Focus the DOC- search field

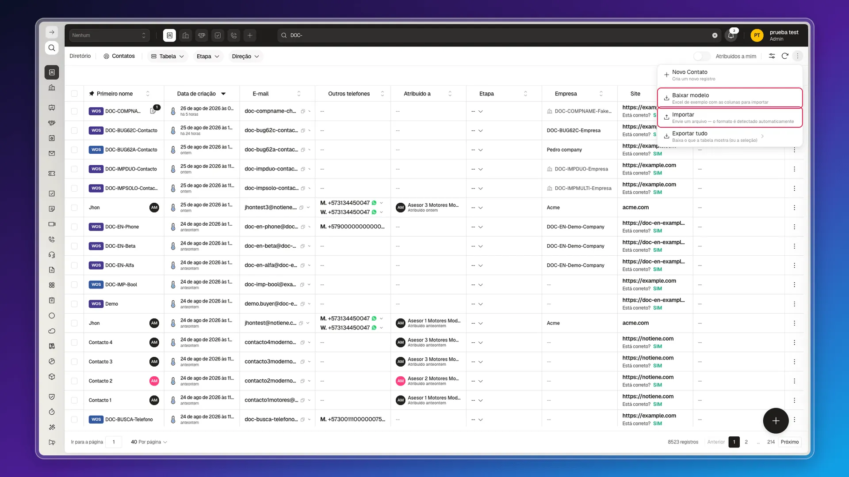(499, 35)
